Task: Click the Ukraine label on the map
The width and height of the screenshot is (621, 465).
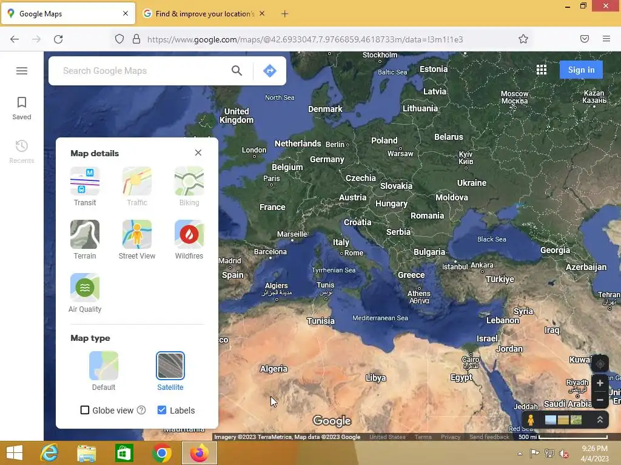Action: click(x=472, y=183)
